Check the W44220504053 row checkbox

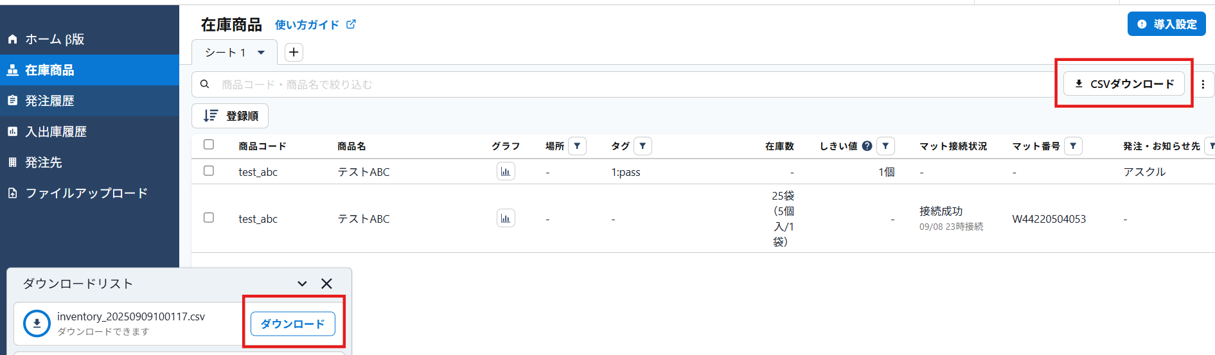209,218
